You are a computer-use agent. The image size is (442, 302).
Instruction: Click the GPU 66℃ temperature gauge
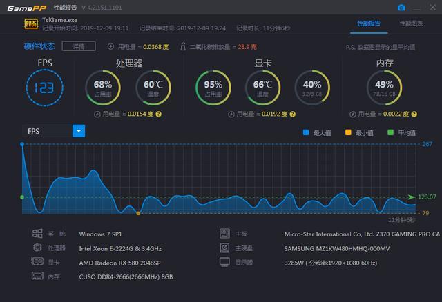click(262, 88)
